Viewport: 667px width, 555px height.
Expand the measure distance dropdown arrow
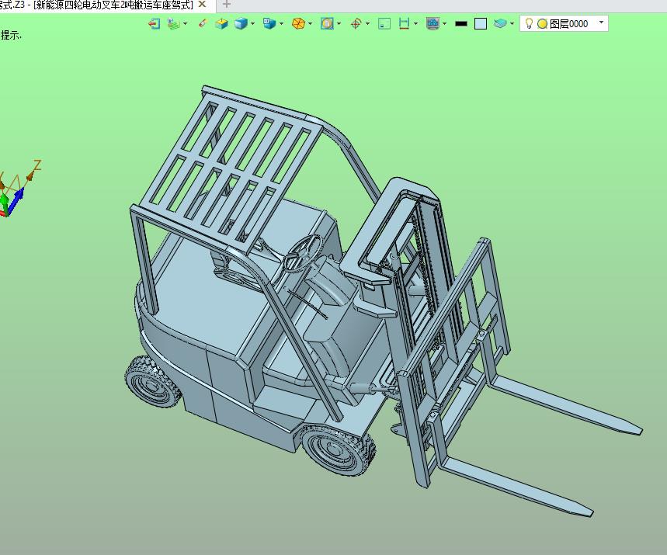click(x=415, y=24)
